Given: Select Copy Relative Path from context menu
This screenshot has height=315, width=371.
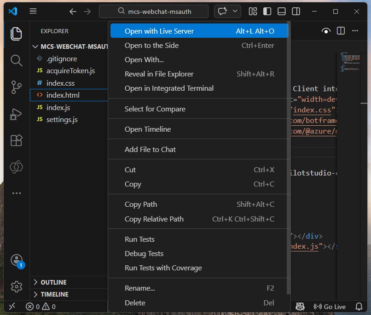Looking at the screenshot, I should [154, 219].
